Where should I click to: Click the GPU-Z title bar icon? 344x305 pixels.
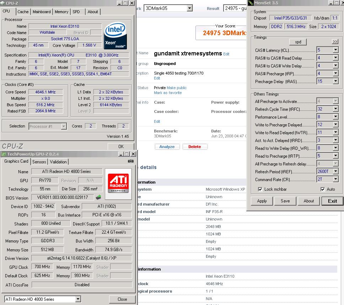[x=4, y=154]
